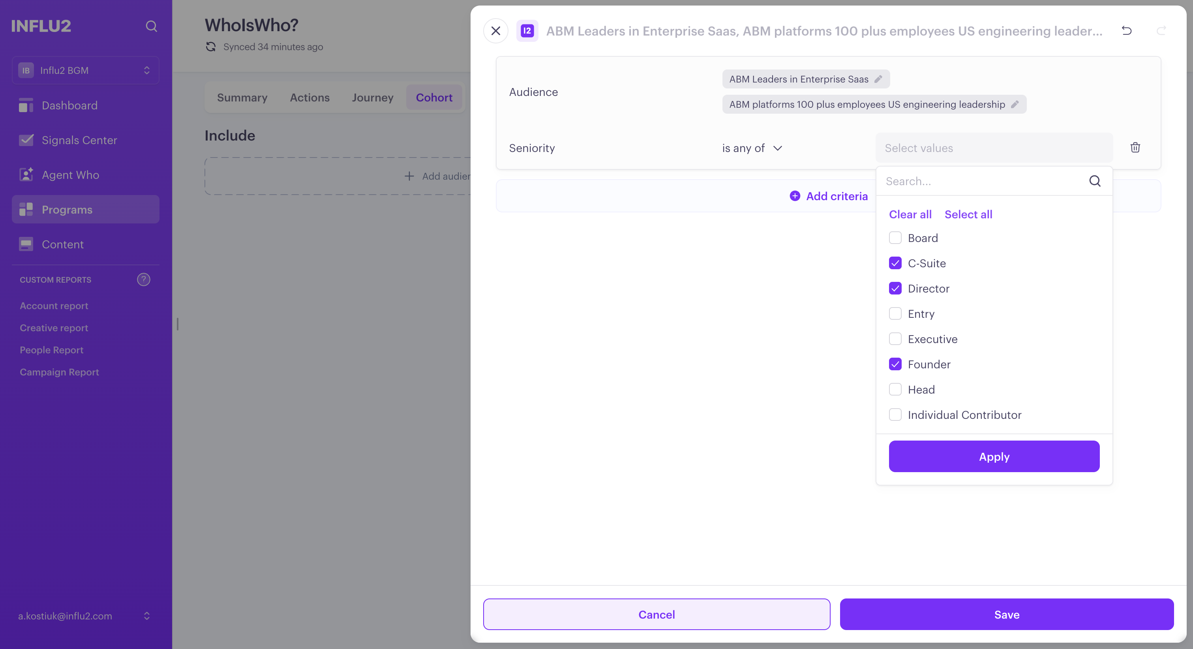Click the Agent Who icon
This screenshot has height=649, width=1193.
click(x=26, y=174)
